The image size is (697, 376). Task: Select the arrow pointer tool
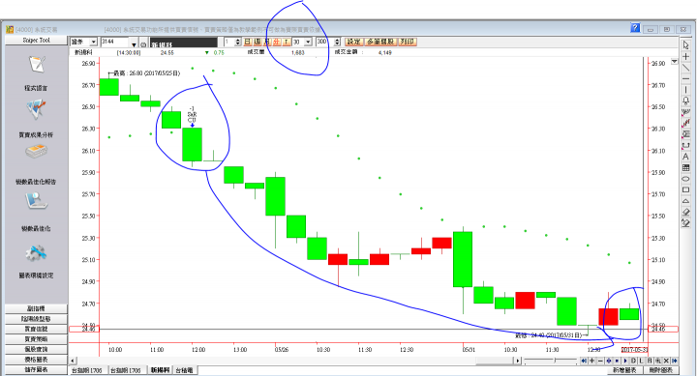tap(686, 45)
